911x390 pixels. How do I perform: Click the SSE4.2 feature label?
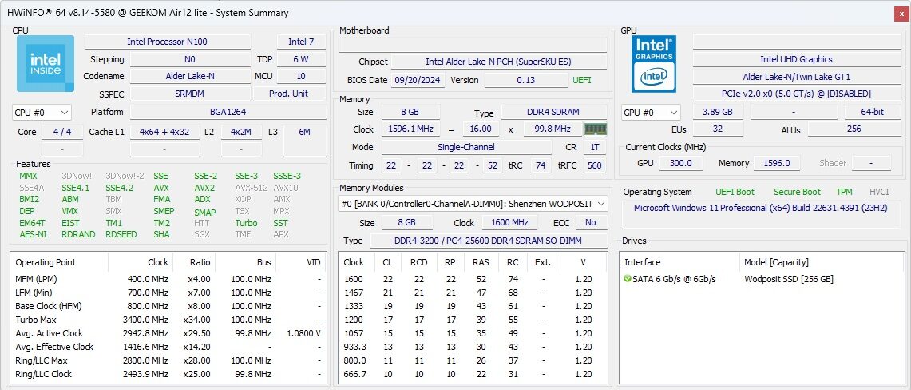[119, 188]
